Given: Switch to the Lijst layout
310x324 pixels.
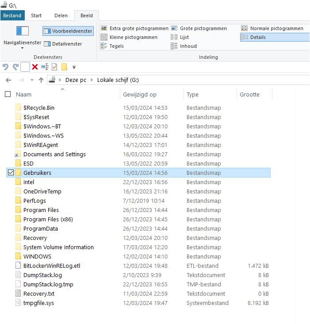Looking at the screenshot, I should coord(180,37).
